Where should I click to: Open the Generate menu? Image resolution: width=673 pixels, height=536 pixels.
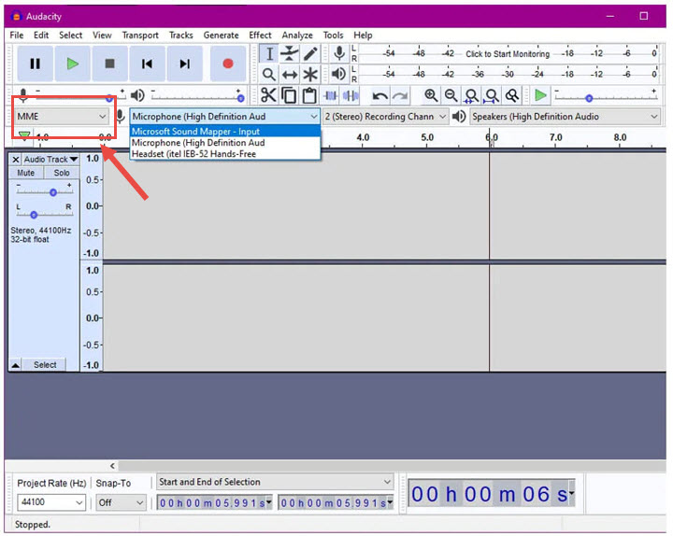(x=221, y=35)
